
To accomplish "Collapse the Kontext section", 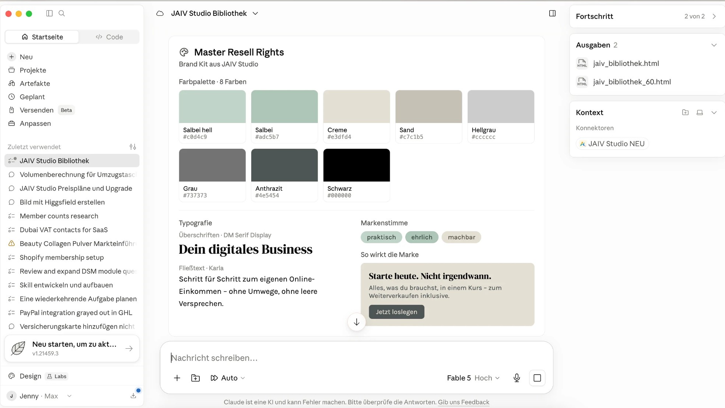I will click(x=714, y=113).
